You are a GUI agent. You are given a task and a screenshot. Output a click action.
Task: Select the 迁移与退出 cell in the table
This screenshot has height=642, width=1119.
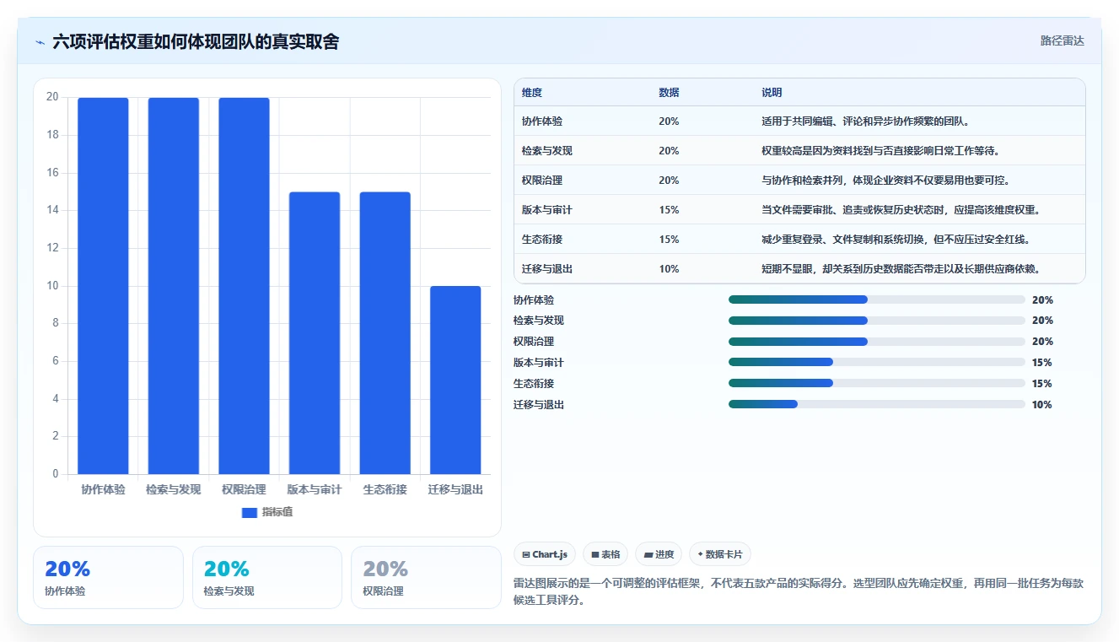tap(547, 269)
